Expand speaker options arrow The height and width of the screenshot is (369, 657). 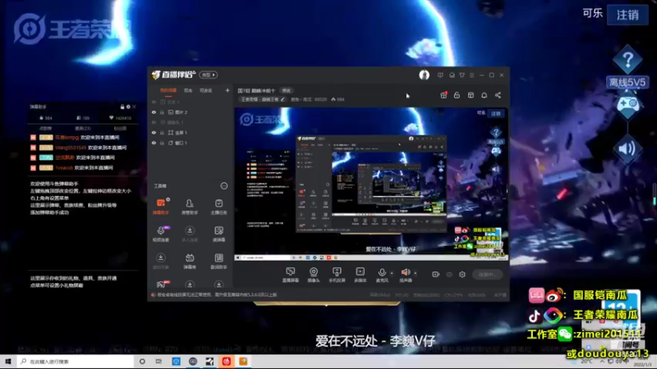(416, 273)
